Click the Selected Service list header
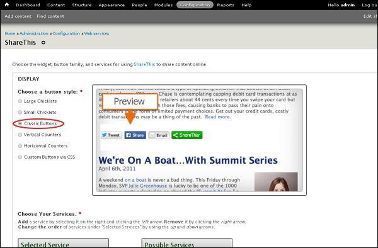Viewport: 378px width, 248px height. [63, 243]
